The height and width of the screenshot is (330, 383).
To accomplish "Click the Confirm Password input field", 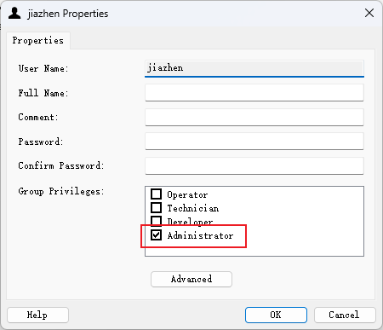I will click(254, 165).
